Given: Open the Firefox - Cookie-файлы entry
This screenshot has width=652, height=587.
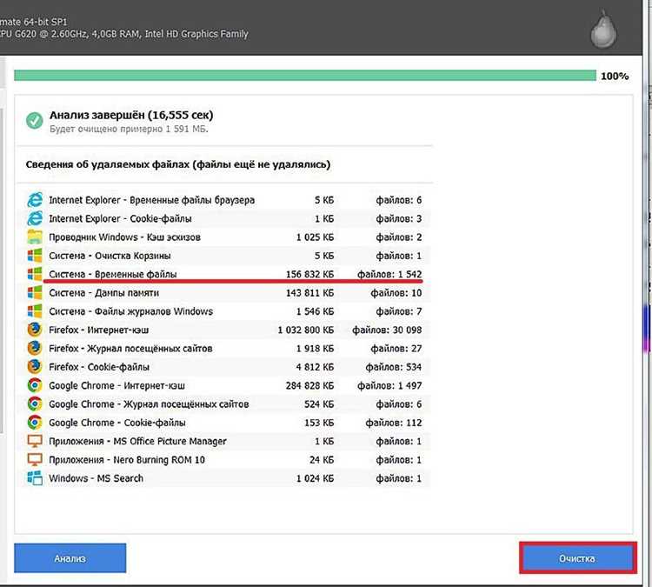Looking at the screenshot, I should point(224,367).
